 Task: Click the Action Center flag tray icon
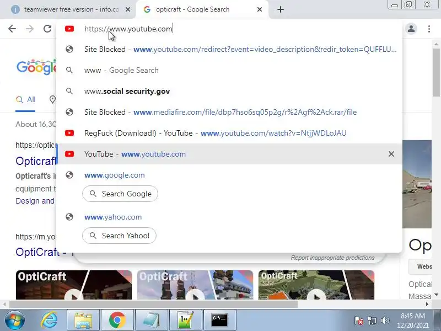coord(359,321)
